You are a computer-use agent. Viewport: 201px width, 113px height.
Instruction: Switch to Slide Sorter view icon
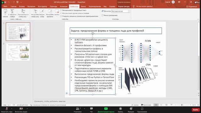161,105
